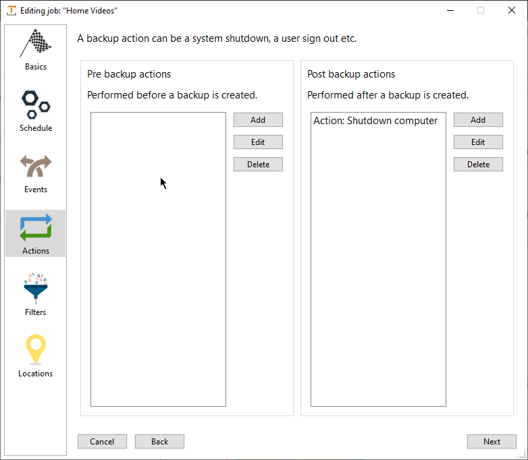
Task: Close the Editing job window
Action: 512,10
